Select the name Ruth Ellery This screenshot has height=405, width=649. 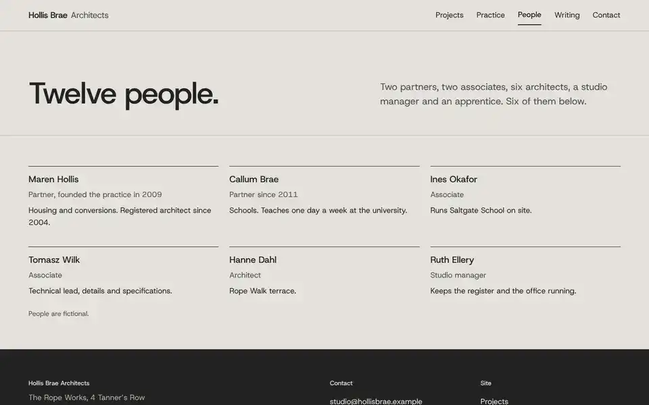pyautogui.click(x=452, y=260)
